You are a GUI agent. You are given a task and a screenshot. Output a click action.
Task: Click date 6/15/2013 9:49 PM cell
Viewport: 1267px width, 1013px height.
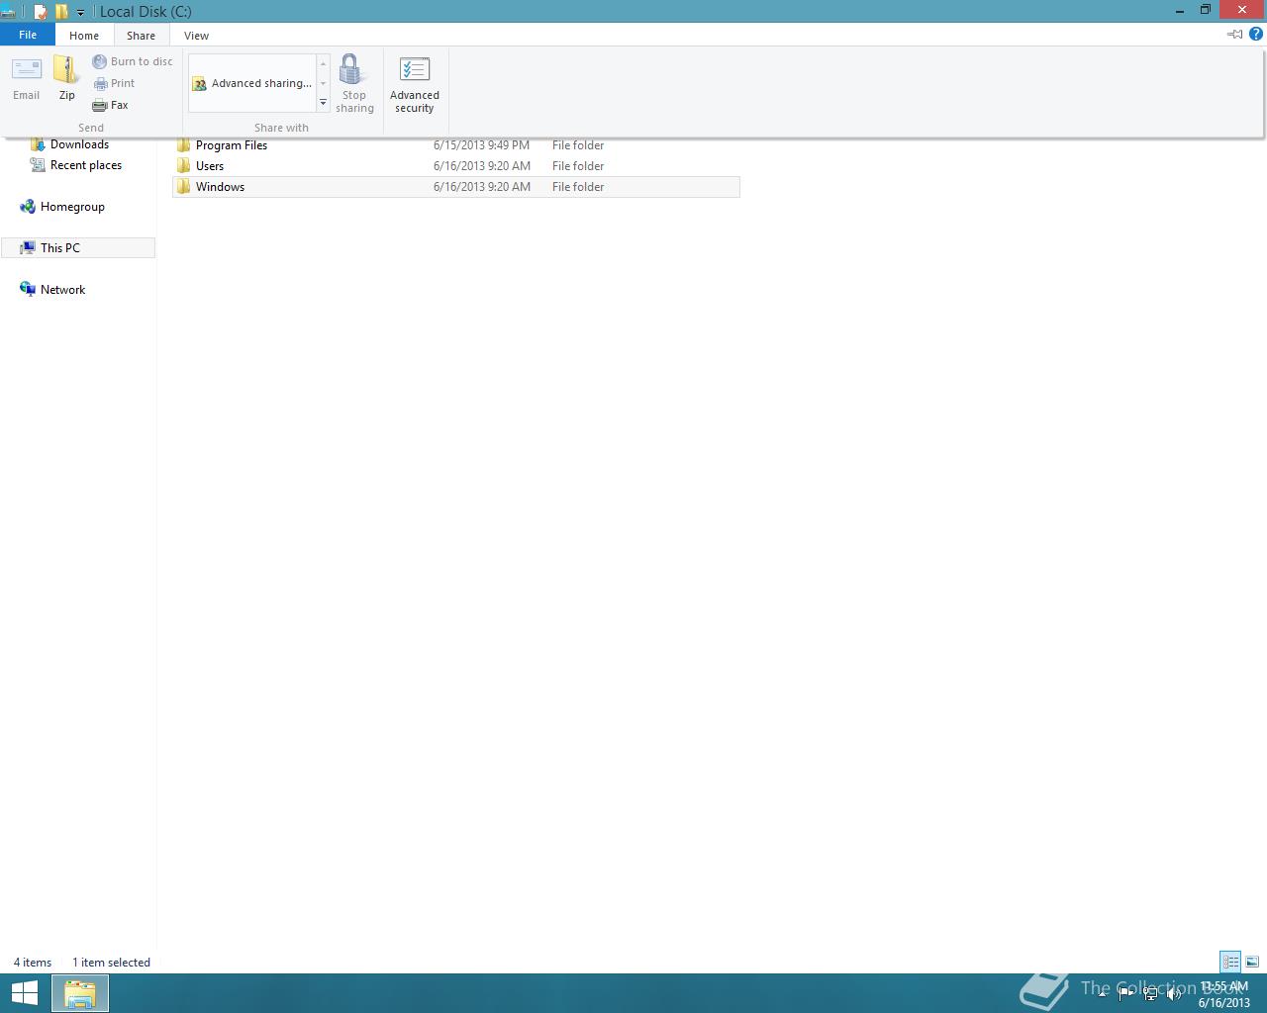point(481,145)
